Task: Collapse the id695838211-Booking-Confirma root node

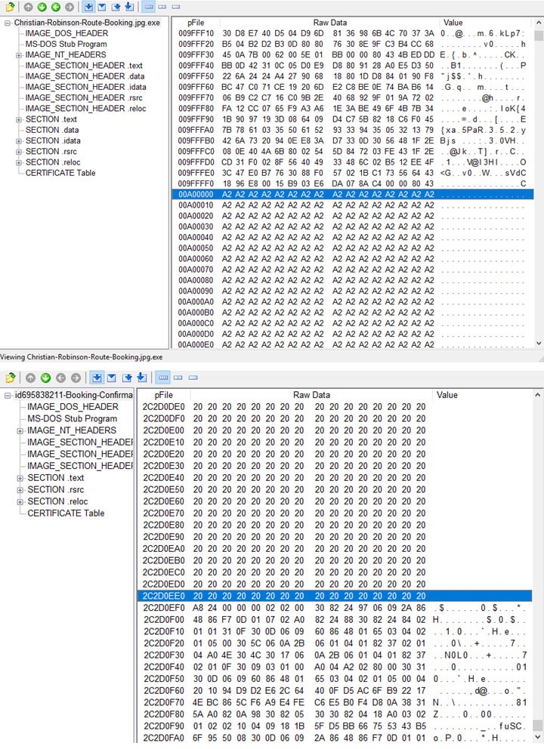Action: (8, 396)
